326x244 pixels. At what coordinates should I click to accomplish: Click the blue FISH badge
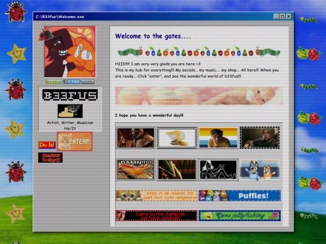click(x=72, y=81)
